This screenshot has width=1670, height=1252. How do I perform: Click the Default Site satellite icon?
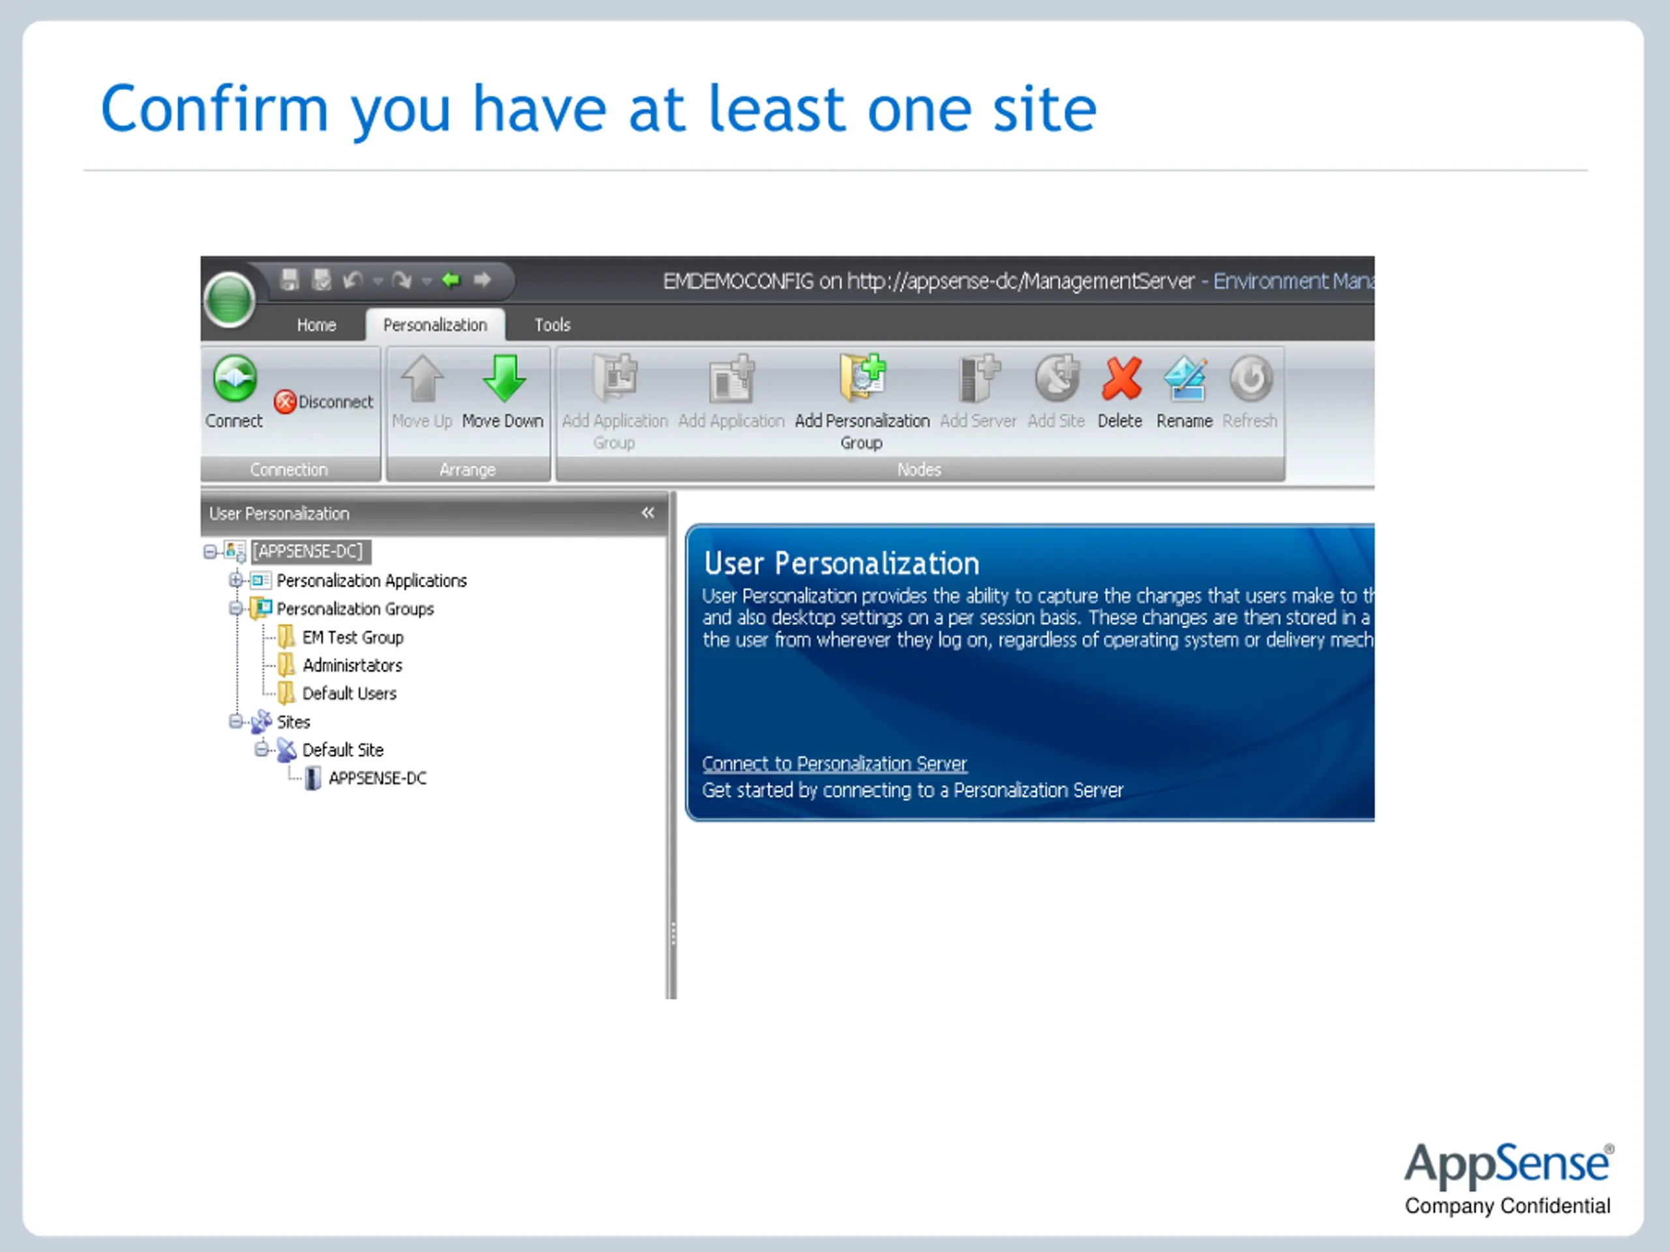(286, 750)
